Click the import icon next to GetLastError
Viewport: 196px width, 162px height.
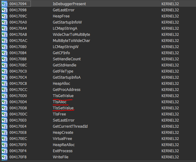click(5, 10)
